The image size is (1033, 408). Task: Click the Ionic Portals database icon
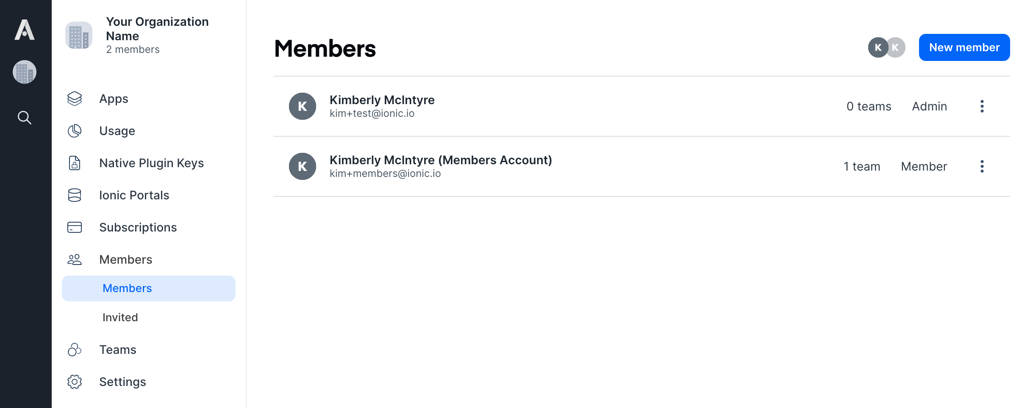pyautogui.click(x=75, y=195)
